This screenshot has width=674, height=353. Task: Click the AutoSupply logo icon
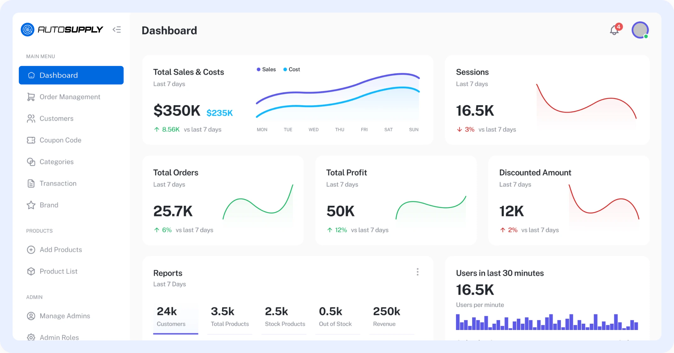pyautogui.click(x=28, y=30)
